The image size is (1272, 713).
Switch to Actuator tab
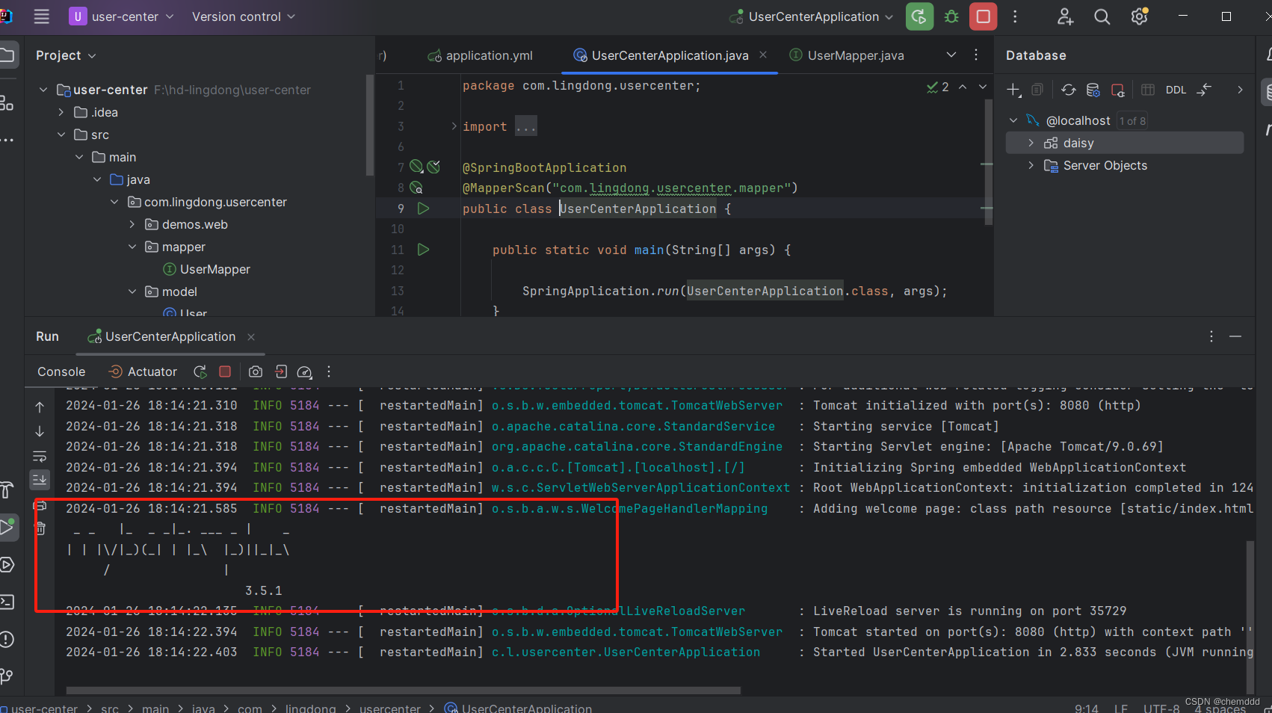tap(143, 371)
